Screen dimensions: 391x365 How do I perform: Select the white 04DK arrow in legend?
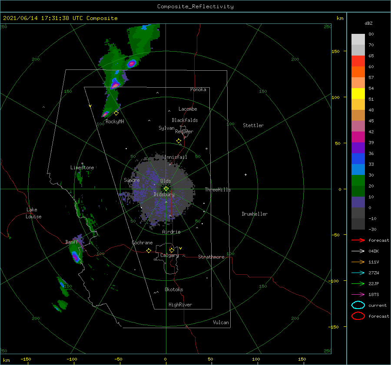[358, 251]
